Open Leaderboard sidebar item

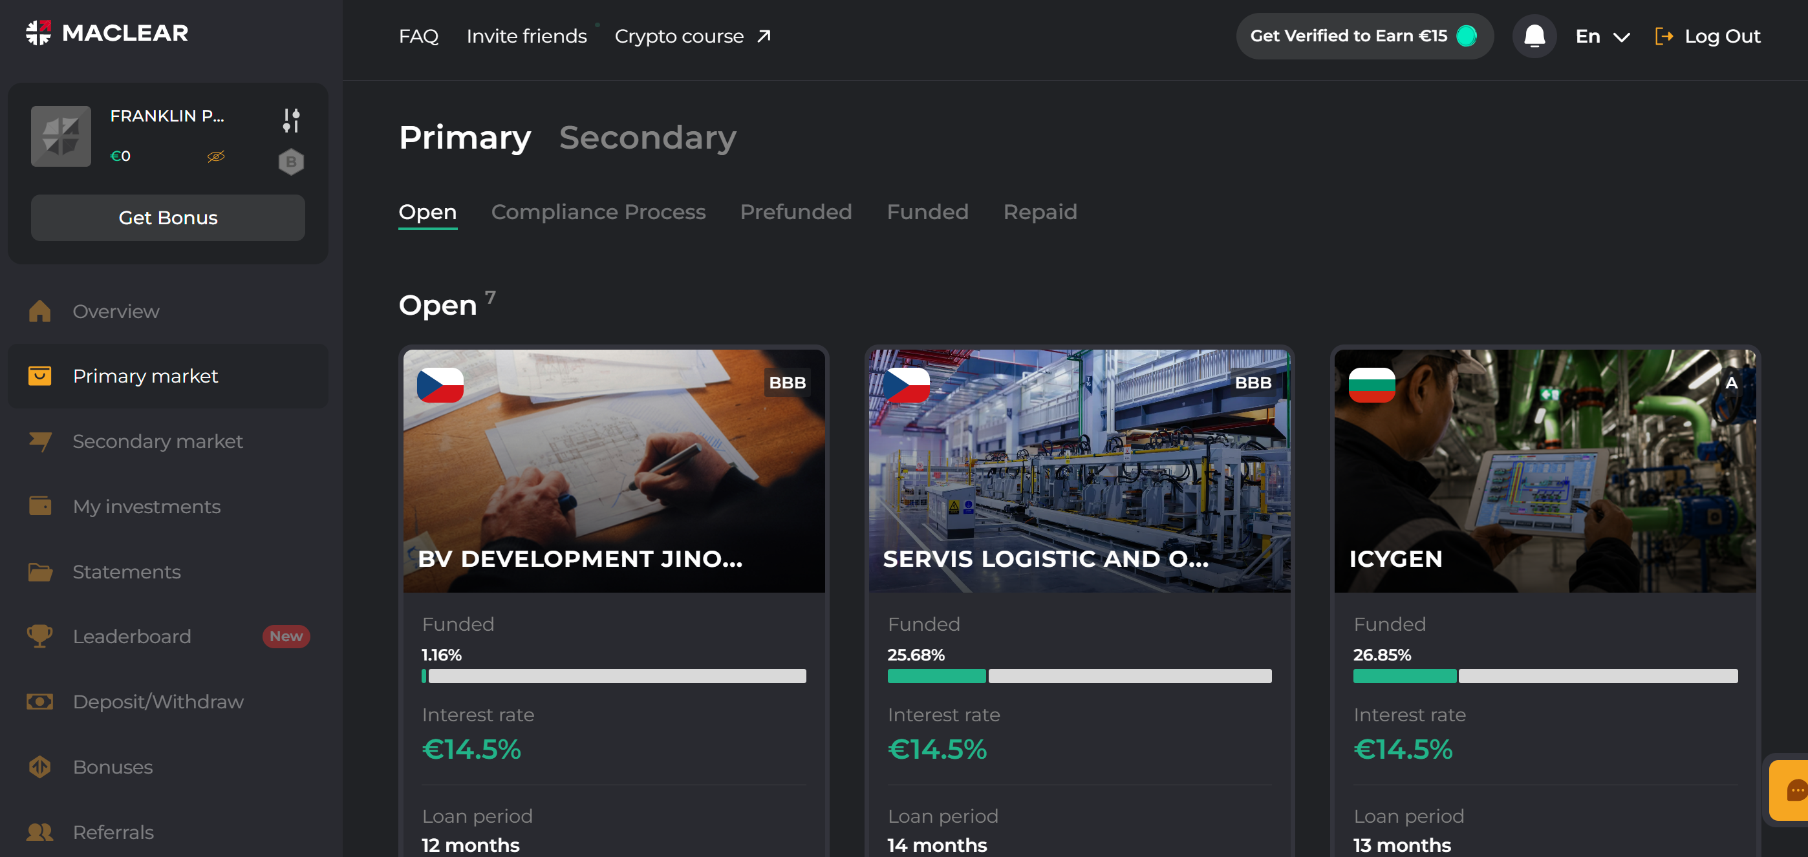(x=167, y=636)
